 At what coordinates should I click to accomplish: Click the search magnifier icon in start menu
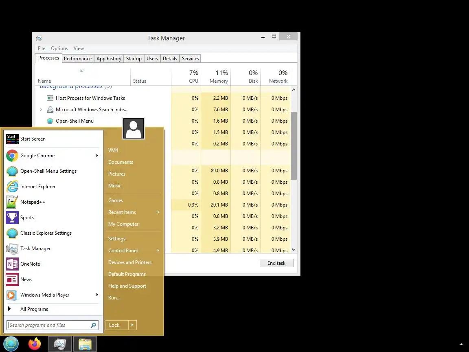[x=93, y=325]
